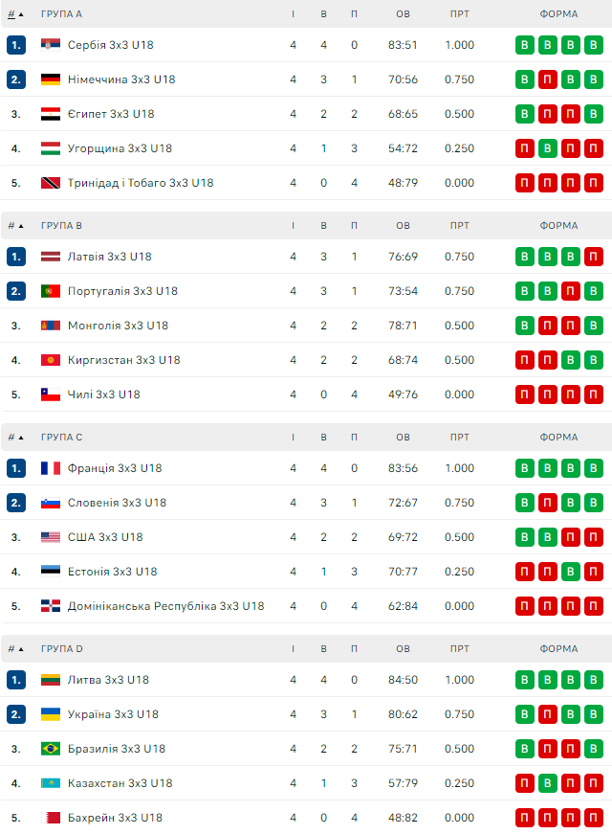Image resolution: width=612 pixels, height=834 pixels.
Task: Click Hungary's green В win form badge
Action: coord(548,148)
